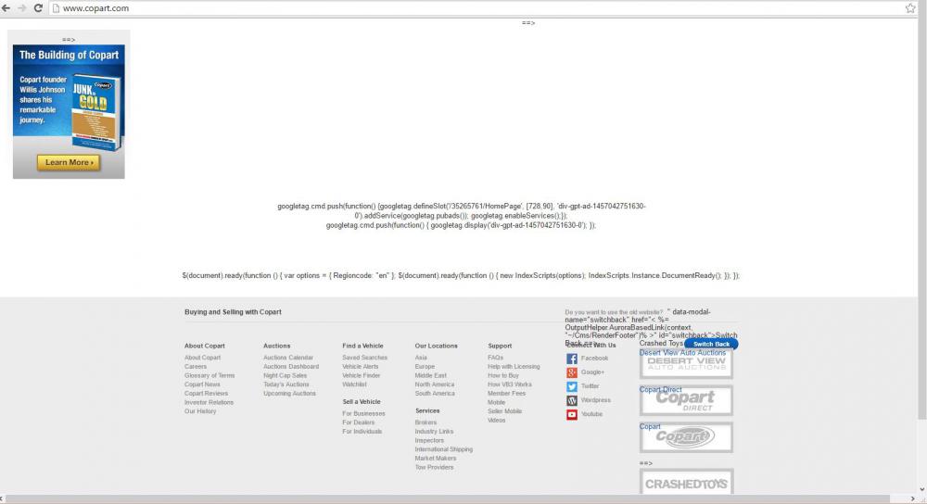Screen dimensions: 927x504
Task: Click the Desert View Auto Auctions logo
Action: point(686,364)
